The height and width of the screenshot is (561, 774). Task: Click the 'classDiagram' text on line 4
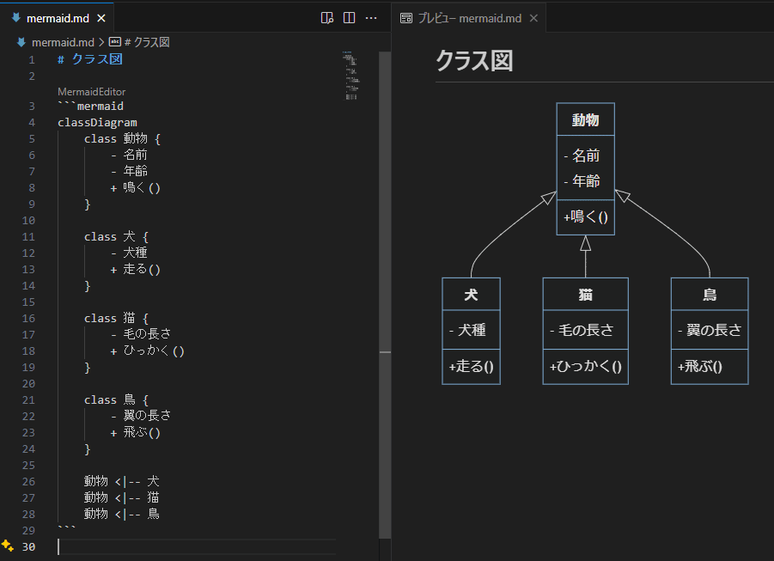97,123
